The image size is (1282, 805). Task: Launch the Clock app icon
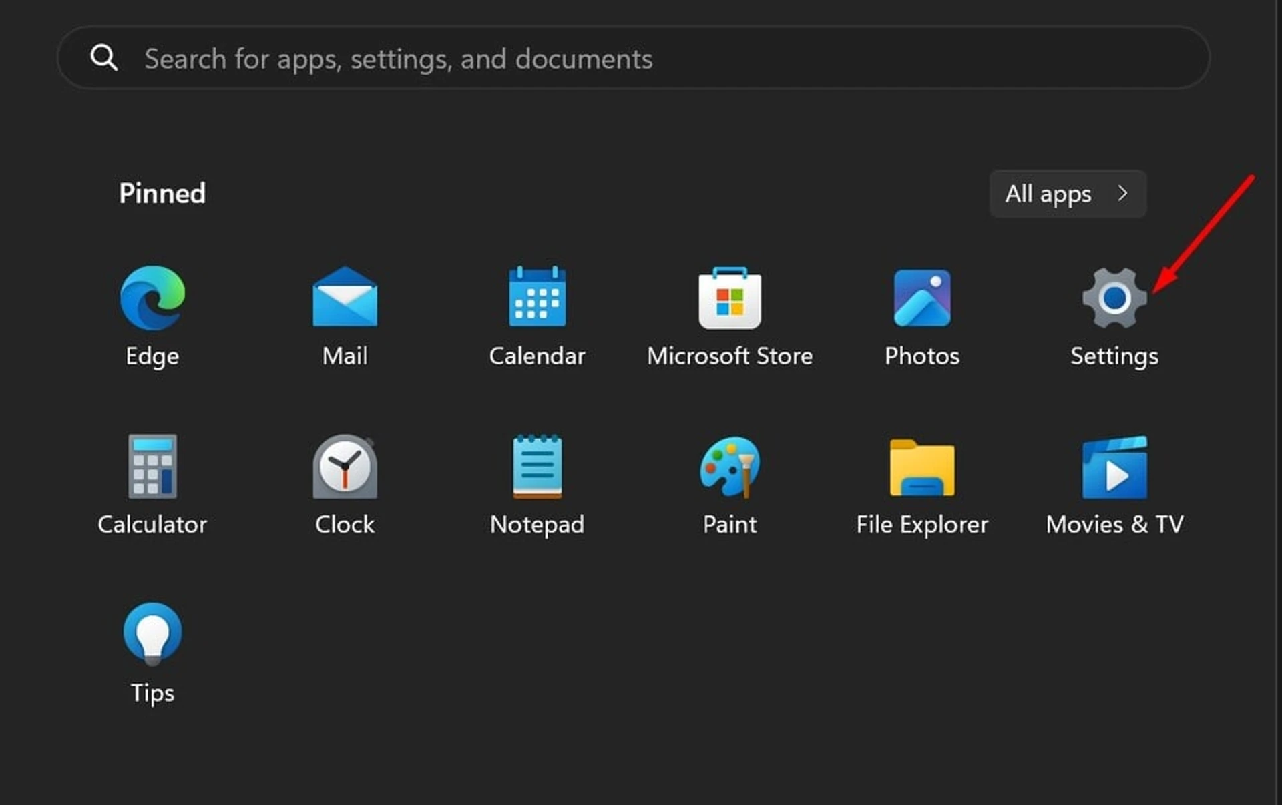345,466
